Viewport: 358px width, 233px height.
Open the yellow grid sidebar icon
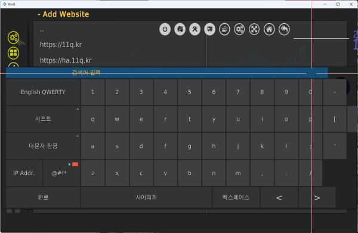14,53
